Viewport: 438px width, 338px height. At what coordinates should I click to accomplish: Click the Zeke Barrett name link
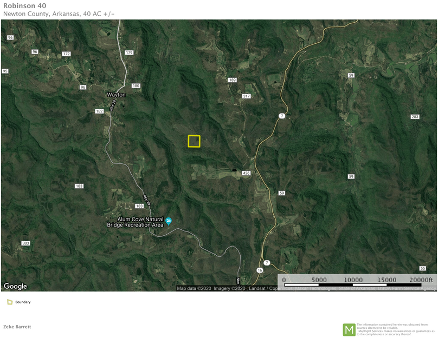[x=16, y=327]
